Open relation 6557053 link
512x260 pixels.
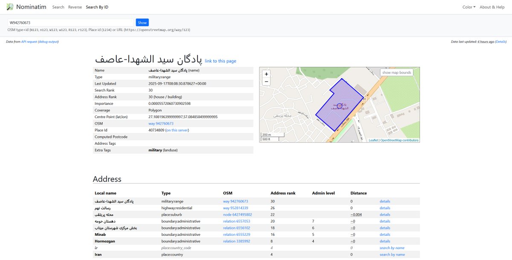pyautogui.click(x=236, y=221)
